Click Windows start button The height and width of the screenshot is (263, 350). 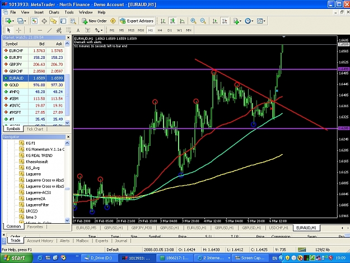(x=15, y=258)
